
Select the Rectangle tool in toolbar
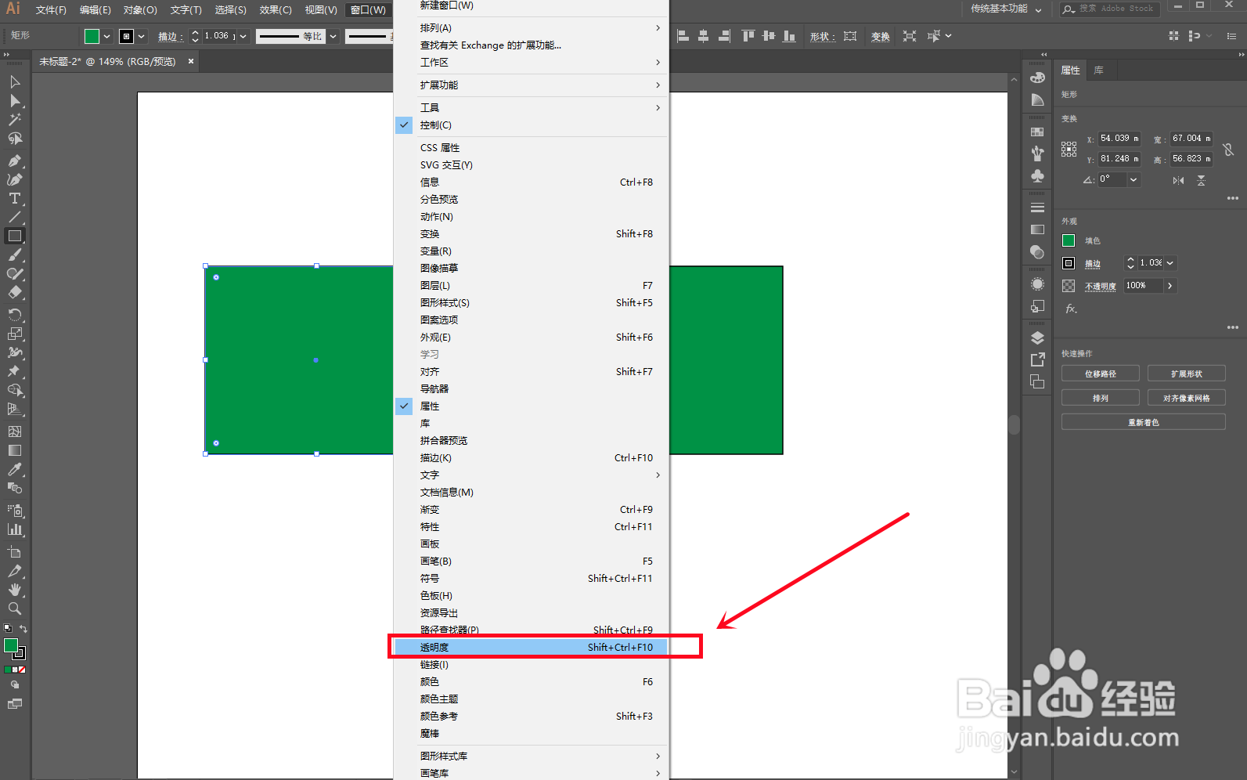(x=14, y=236)
